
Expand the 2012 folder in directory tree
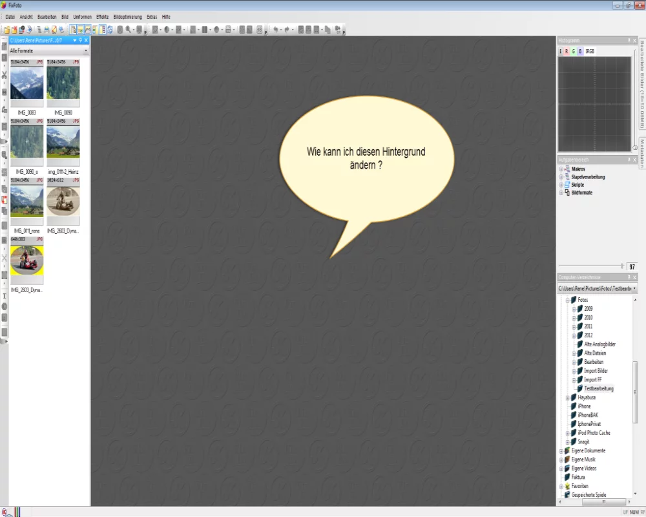574,335
